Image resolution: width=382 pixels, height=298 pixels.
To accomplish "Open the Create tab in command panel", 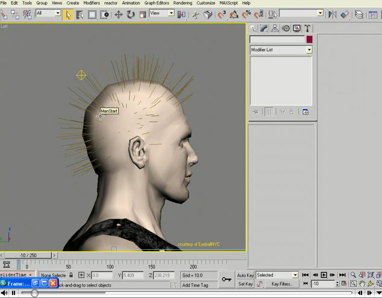I will [253, 28].
